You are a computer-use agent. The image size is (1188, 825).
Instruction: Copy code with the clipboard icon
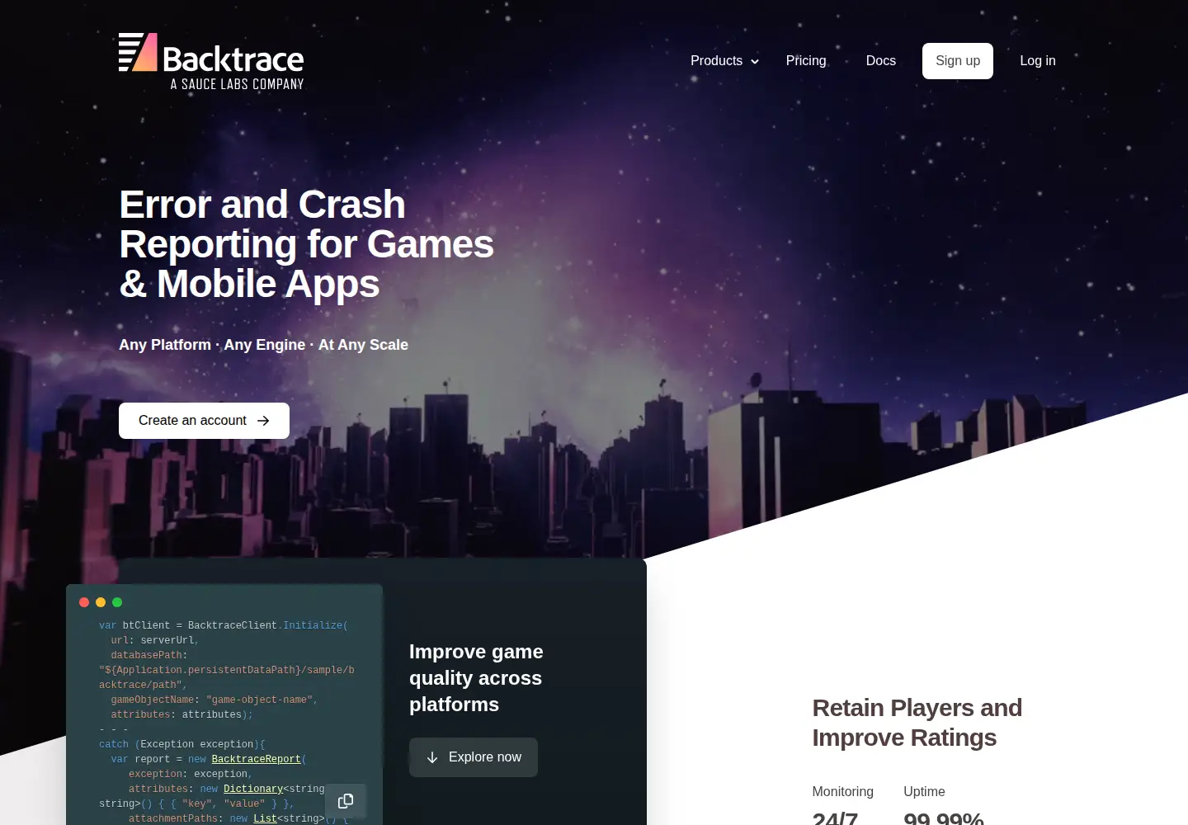coord(346,801)
